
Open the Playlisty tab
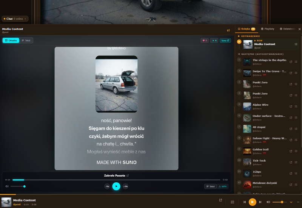268,29
